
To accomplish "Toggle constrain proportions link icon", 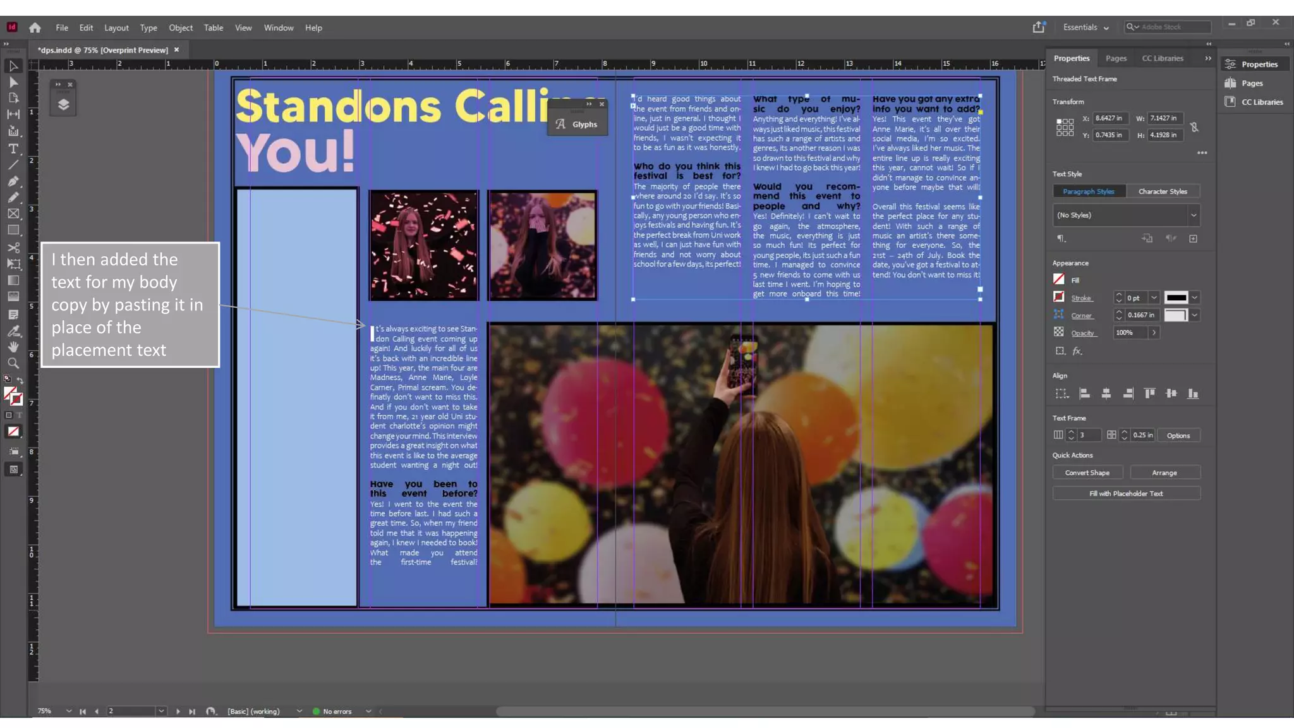I will (1194, 127).
